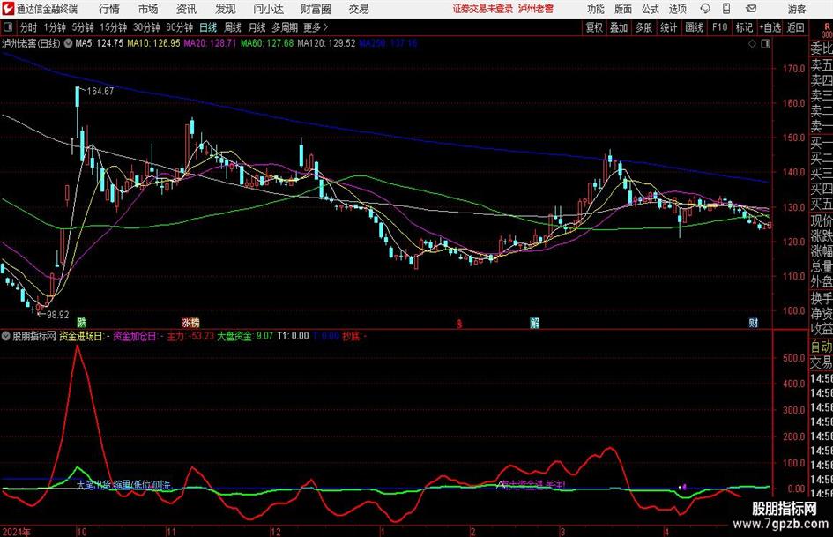The width and height of the screenshot is (833, 537).
Task: Switch to the 分时 period tab
Action: pyautogui.click(x=28, y=27)
